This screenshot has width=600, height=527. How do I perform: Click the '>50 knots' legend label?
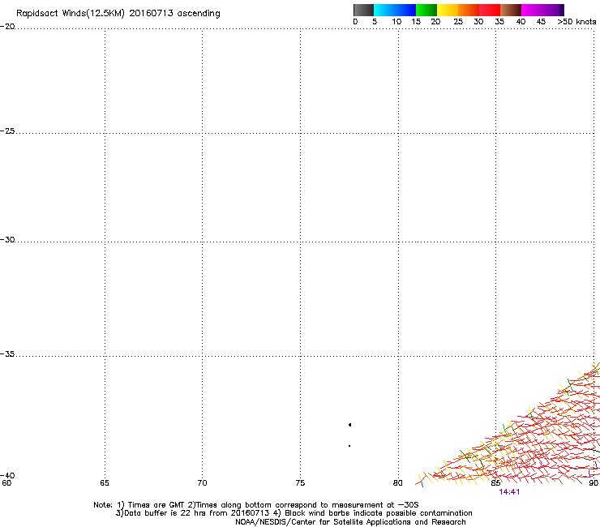coord(576,22)
